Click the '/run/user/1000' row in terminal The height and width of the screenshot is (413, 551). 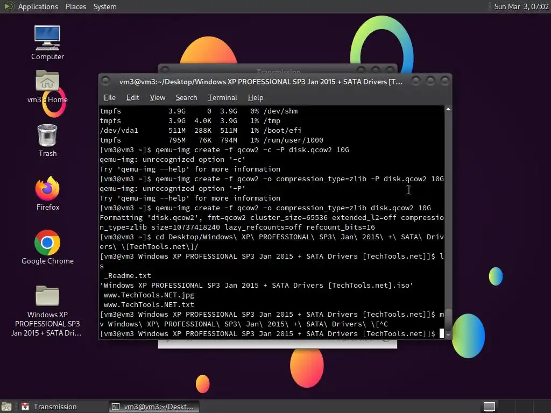tap(211, 140)
